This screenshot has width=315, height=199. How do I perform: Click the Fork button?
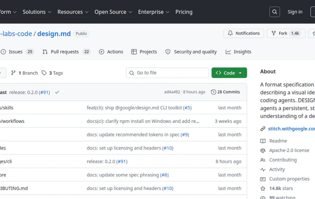pyautogui.click(x=286, y=33)
